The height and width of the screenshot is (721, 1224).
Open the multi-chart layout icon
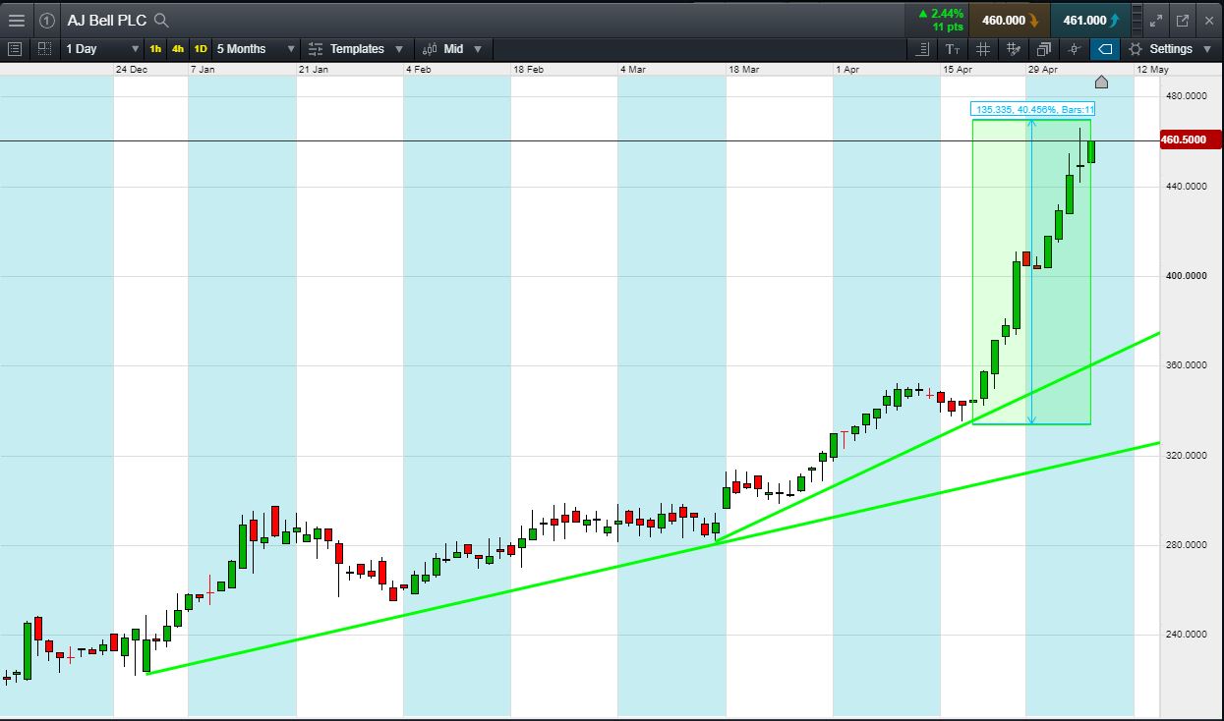pyautogui.click(x=1043, y=49)
